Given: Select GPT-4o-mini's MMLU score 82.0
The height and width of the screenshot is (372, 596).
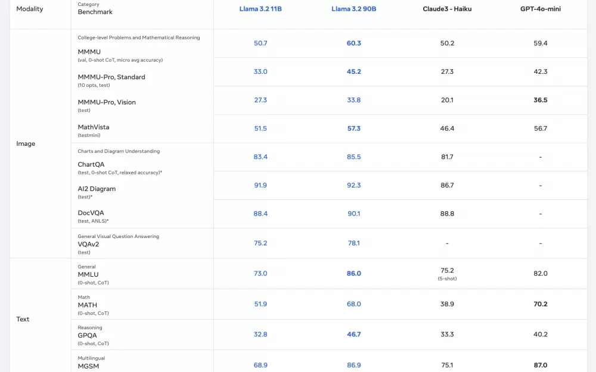Looking at the screenshot, I should pos(541,274).
